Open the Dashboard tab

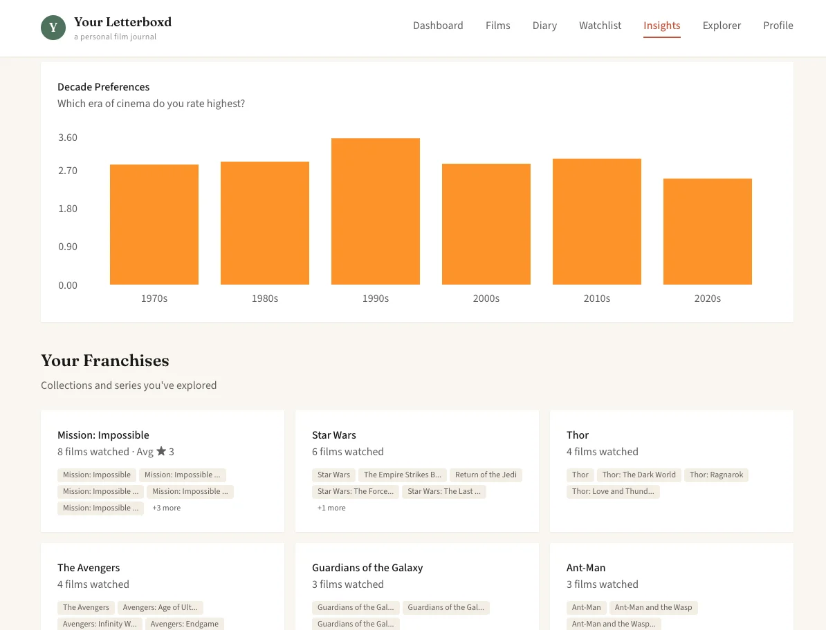[x=438, y=26]
